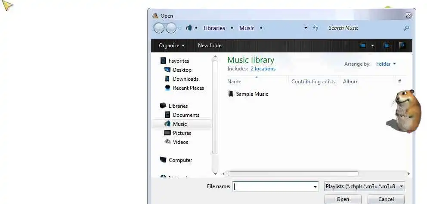The height and width of the screenshot is (204, 427).
Task: Open the Arrange by Folder dropdown
Action: click(386, 64)
